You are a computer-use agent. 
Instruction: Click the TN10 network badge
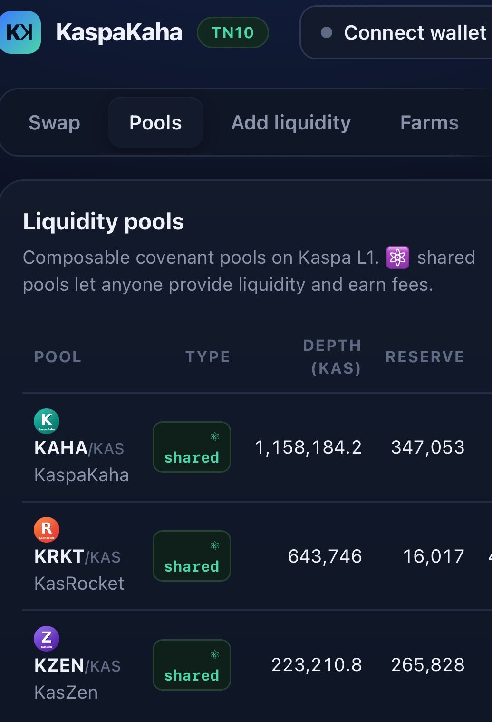pos(233,32)
